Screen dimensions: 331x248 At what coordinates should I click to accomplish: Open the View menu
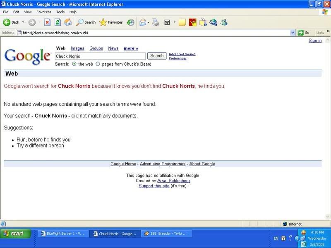click(28, 12)
